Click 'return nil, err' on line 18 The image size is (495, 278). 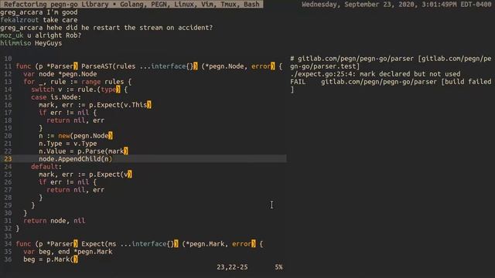pos(76,120)
